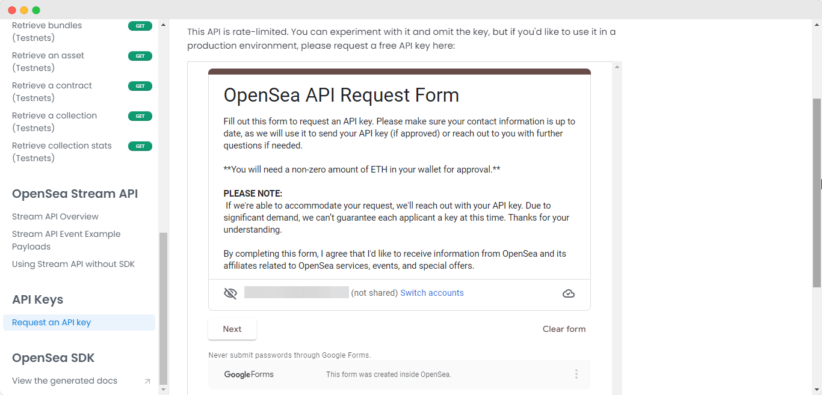The height and width of the screenshot is (395, 822).
Task: Open Using Stream API without SDK
Action: coord(73,263)
